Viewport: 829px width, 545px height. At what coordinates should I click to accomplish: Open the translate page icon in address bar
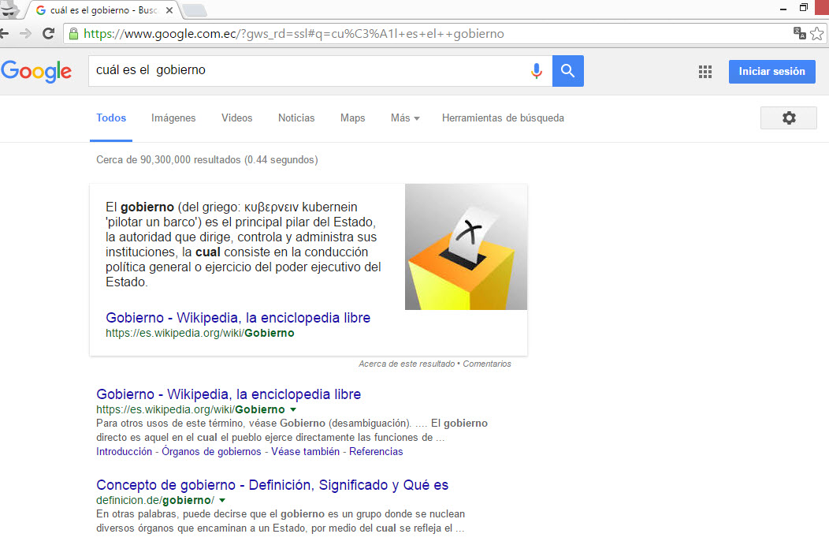tap(799, 33)
